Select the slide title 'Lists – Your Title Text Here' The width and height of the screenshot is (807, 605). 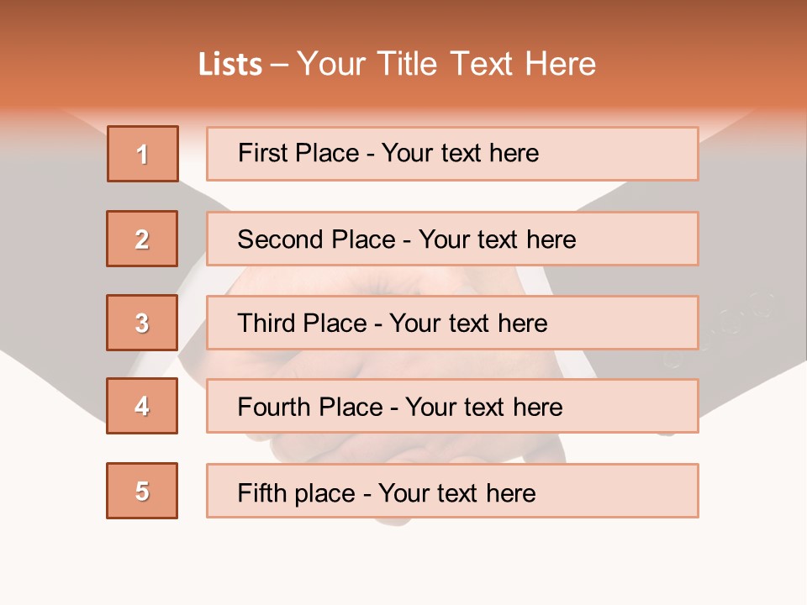pyautogui.click(x=397, y=64)
